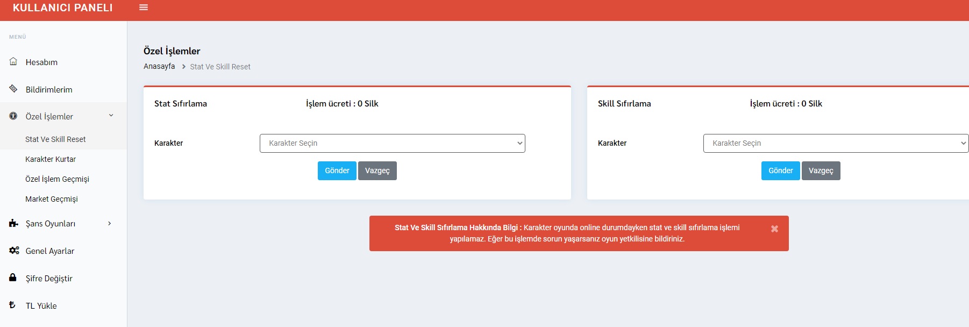
Task: Click the lira icon beside TL Yükle
Action: click(x=12, y=305)
